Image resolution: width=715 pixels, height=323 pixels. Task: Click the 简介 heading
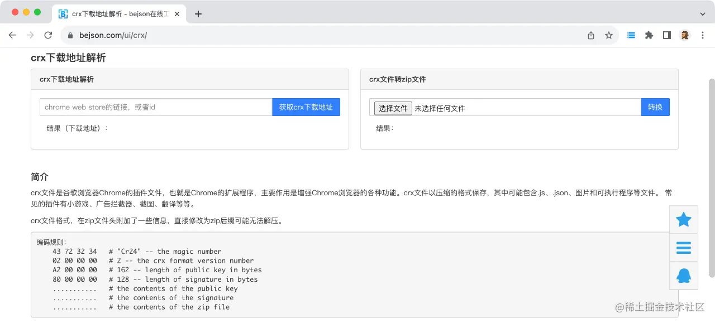(x=40, y=177)
